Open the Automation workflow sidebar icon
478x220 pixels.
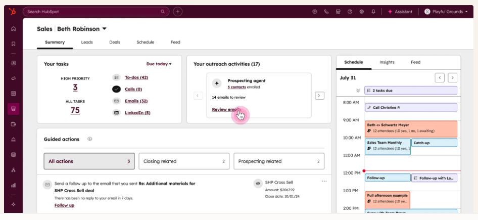tap(14, 170)
